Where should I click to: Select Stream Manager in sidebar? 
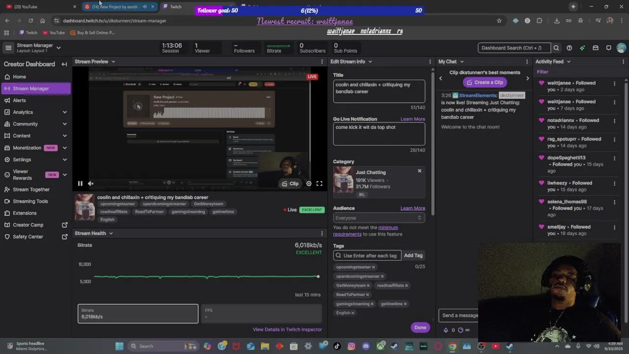(35, 88)
